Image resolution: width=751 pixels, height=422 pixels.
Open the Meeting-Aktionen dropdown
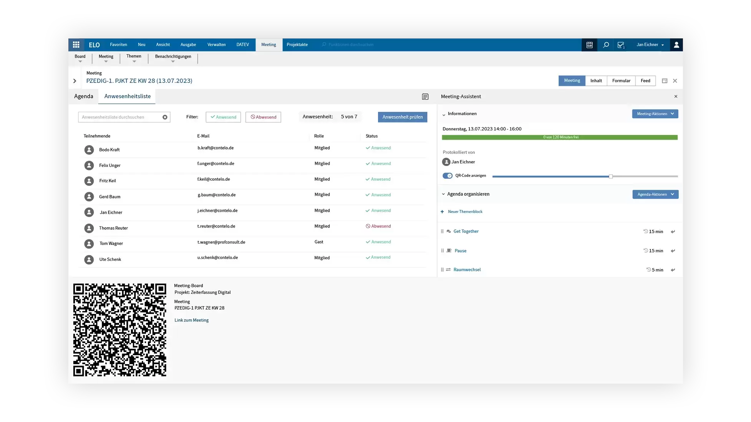(655, 114)
